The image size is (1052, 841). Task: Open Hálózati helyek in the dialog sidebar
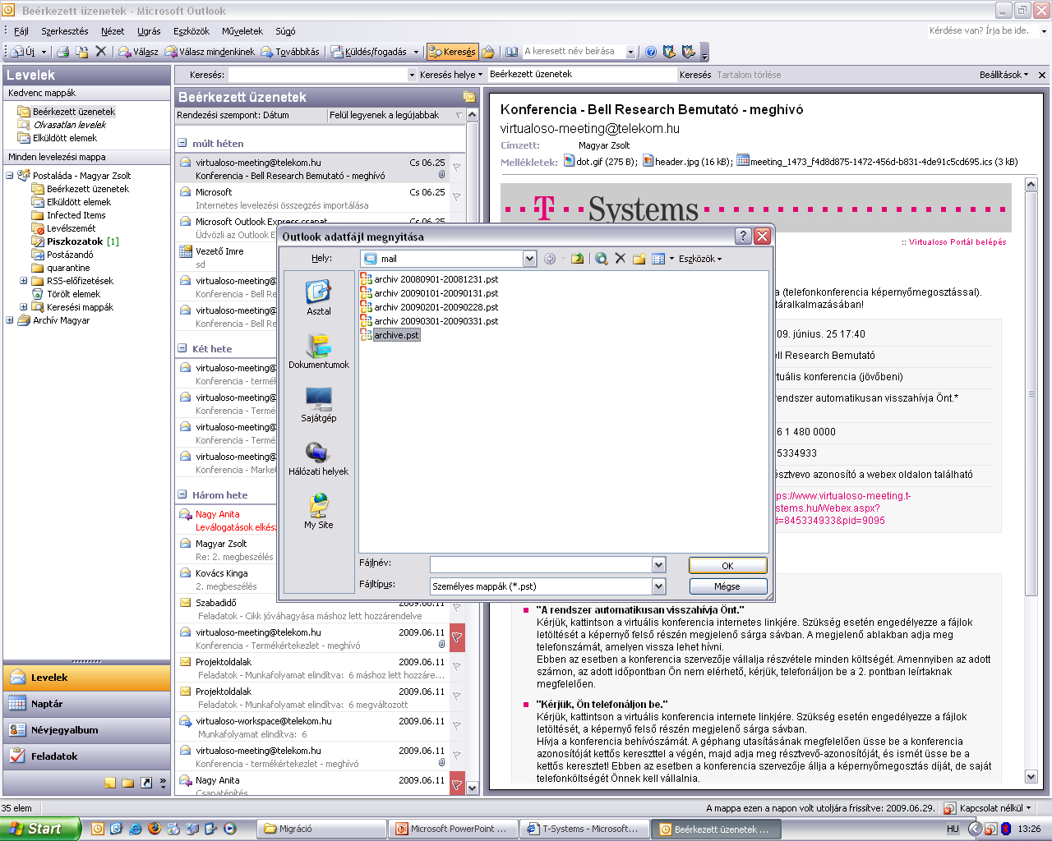coord(318,457)
